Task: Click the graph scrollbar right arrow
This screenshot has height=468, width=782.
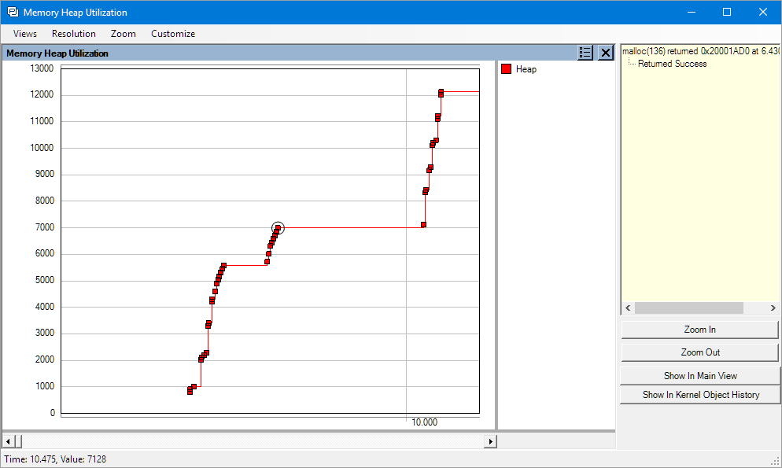Action: click(491, 441)
